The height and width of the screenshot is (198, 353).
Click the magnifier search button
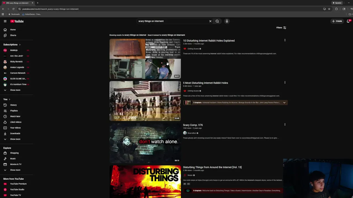(x=217, y=21)
